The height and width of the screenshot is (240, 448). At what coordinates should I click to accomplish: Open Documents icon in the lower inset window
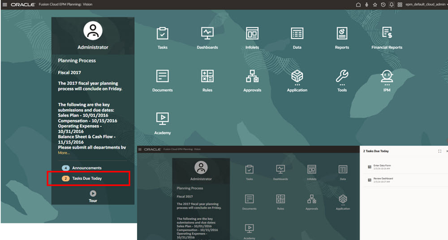tap(249, 199)
